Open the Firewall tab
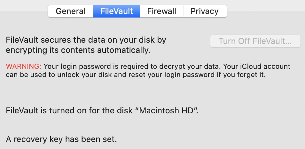This screenshot has height=149, width=305. click(161, 11)
